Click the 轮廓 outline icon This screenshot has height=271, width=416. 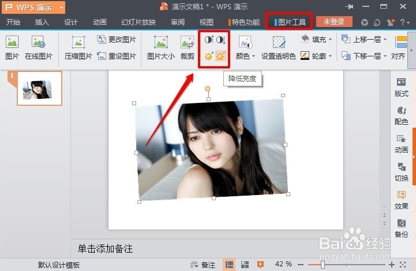(x=305, y=56)
